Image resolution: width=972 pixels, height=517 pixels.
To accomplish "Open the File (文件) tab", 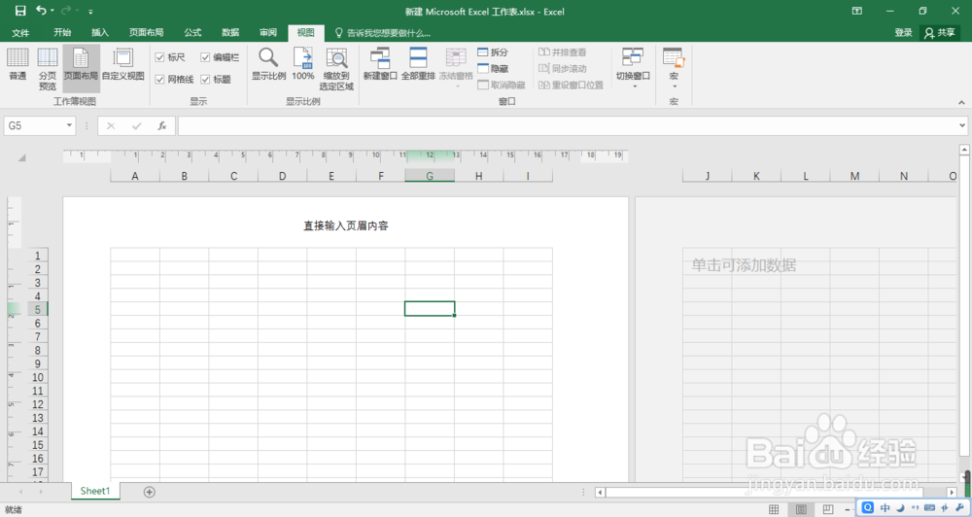I will click(20, 33).
